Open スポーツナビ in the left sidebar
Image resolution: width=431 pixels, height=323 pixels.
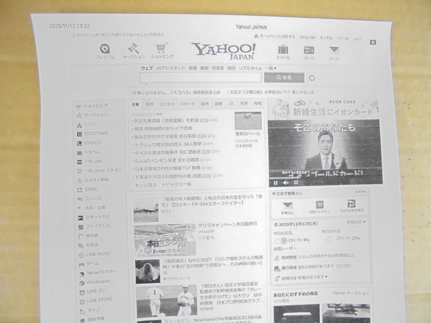[x=94, y=217]
